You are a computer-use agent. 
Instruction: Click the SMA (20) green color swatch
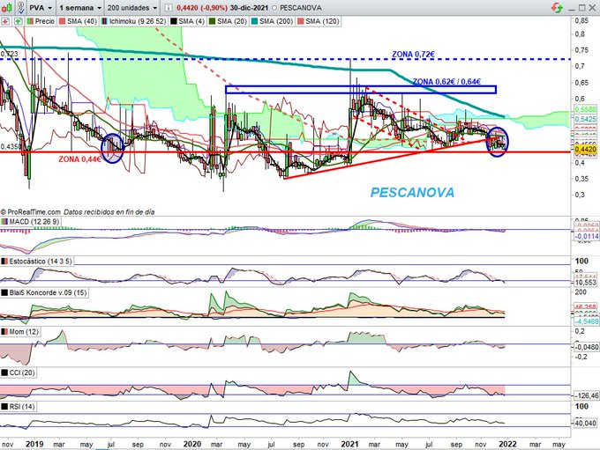click(x=212, y=21)
